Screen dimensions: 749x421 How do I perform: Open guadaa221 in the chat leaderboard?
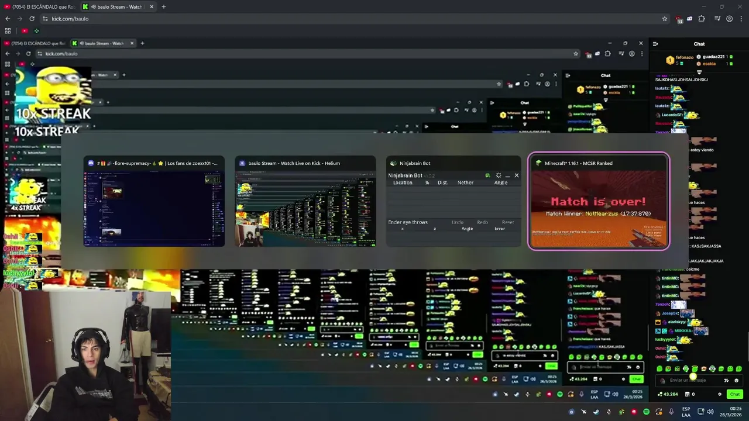(713, 57)
